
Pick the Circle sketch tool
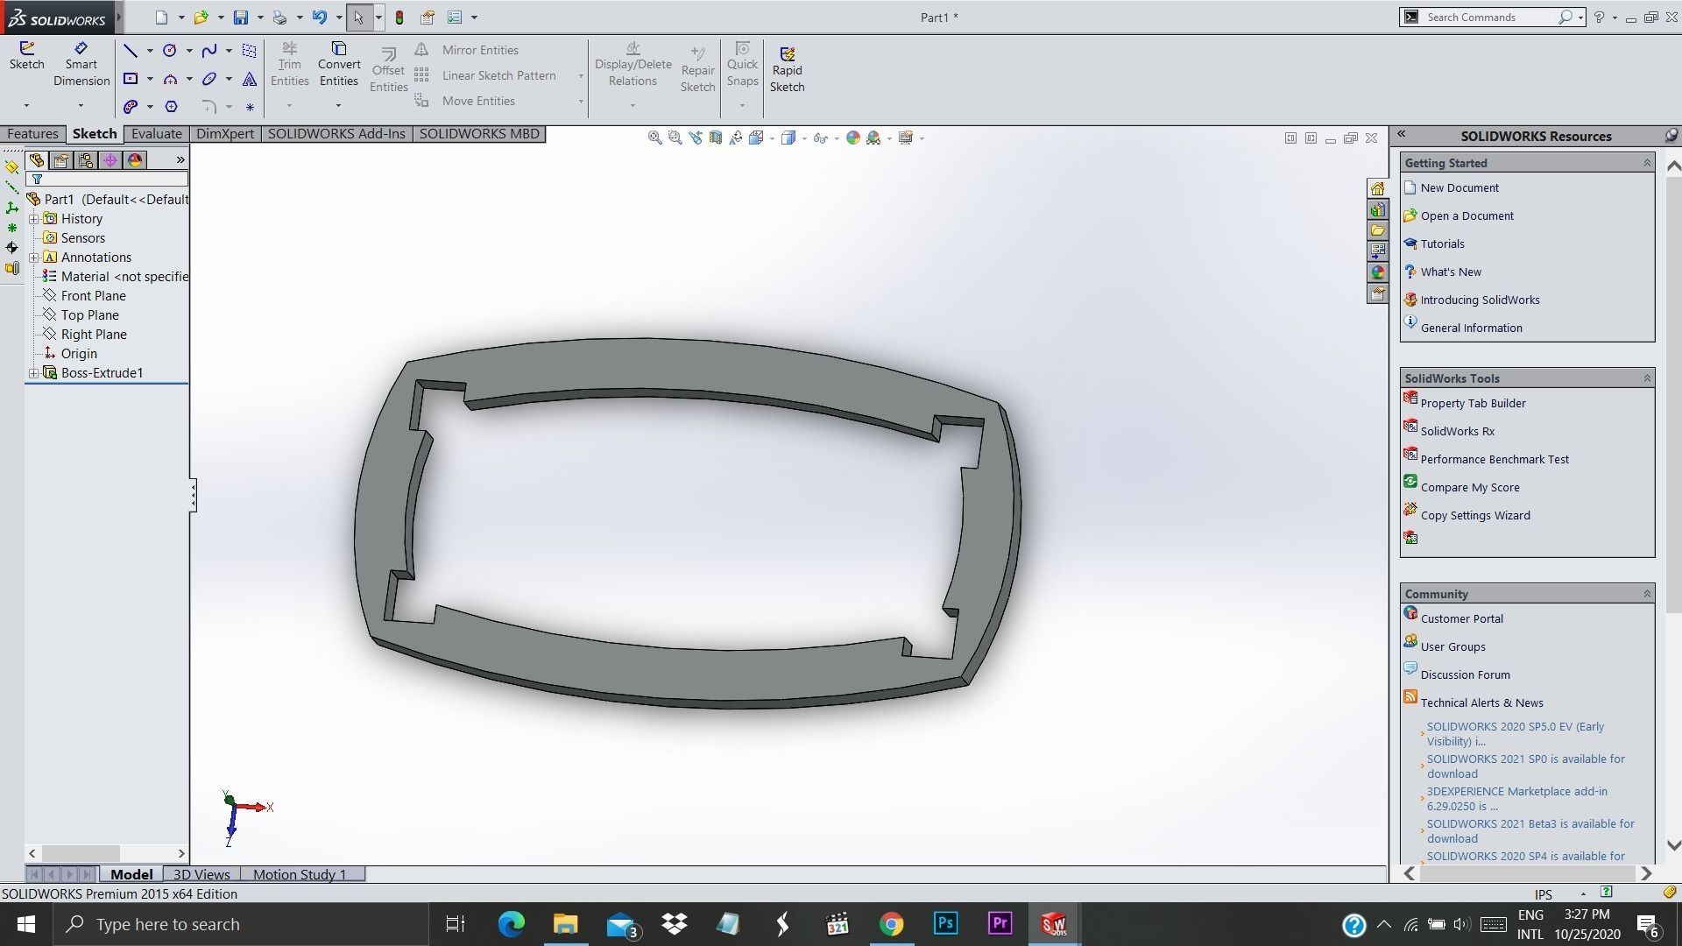click(x=170, y=51)
